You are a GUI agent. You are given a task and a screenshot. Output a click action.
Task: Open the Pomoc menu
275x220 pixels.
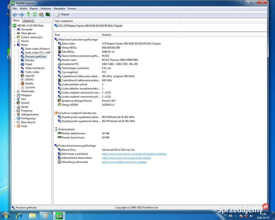(x=72, y=9)
